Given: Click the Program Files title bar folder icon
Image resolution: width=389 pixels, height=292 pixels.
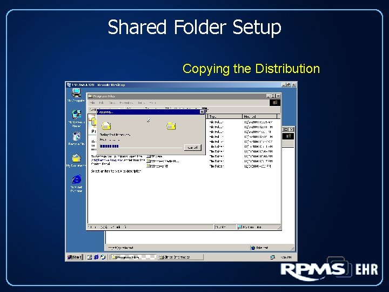Looking at the screenshot, I should tap(90, 96).
